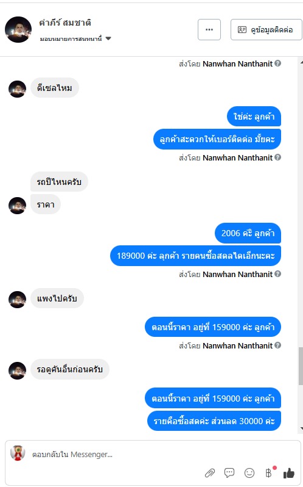Click the baht payment request icon
Screen dimensions: 303x487
[269, 473]
